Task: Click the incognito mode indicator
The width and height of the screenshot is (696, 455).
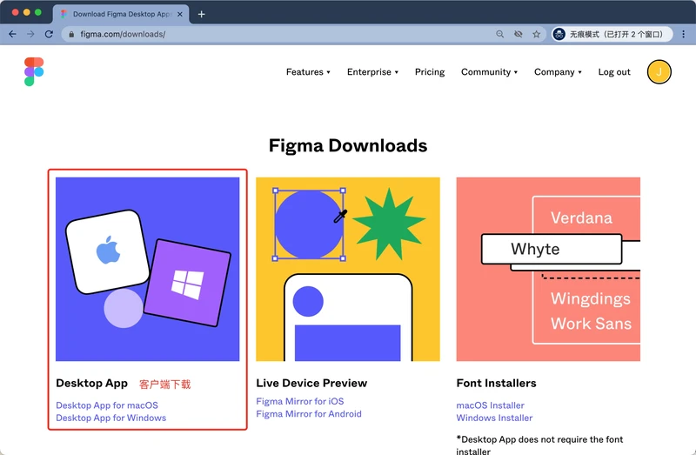Action: click(612, 34)
